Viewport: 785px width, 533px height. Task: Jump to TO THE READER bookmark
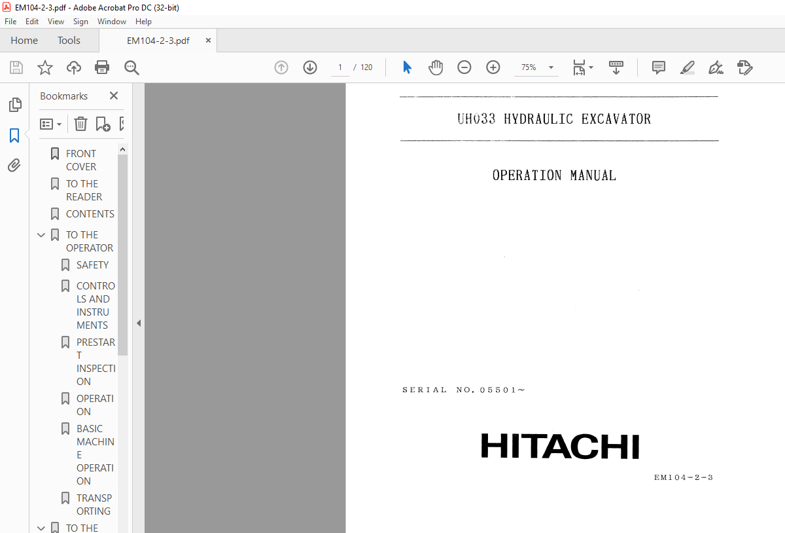click(84, 190)
